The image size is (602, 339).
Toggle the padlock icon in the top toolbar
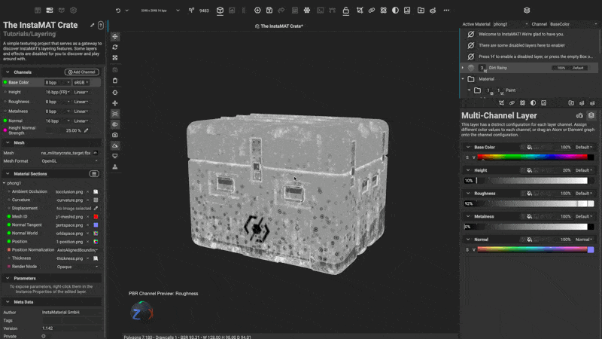click(346, 11)
